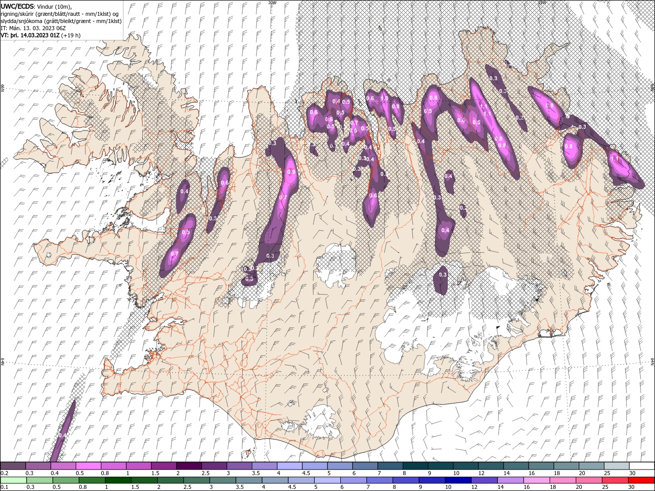Click the "0.4" value on the offshore southwest snow band
Viewport: 655px width, 491px height.
(x=62, y=435)
